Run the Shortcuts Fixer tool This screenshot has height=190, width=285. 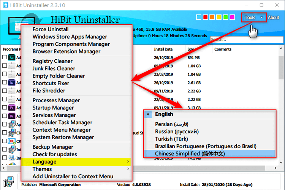pos(51,83)
